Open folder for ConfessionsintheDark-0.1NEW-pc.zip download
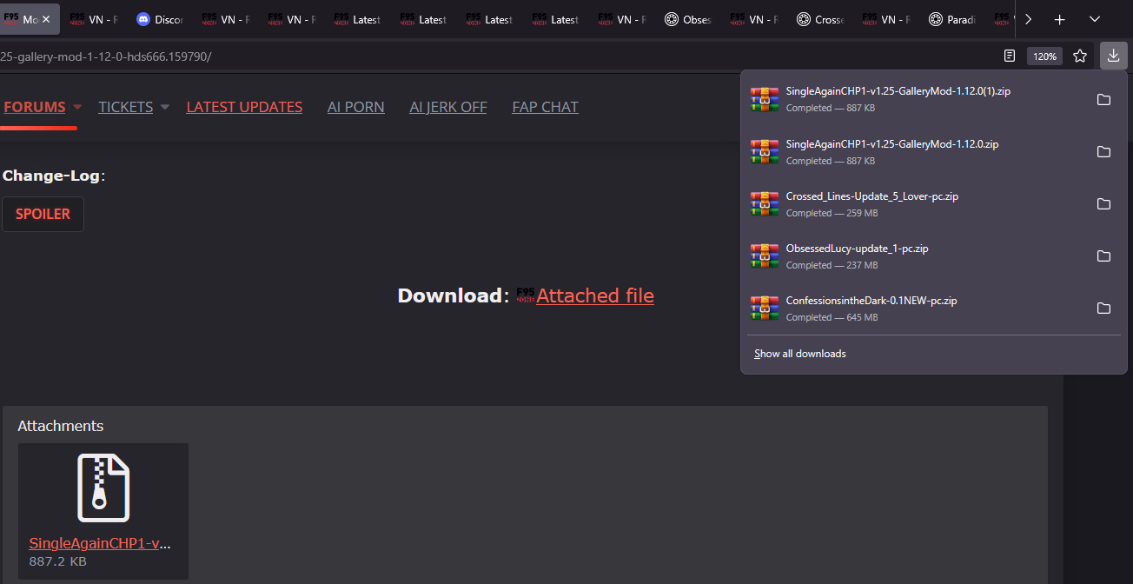 [x=1103, y=309]
